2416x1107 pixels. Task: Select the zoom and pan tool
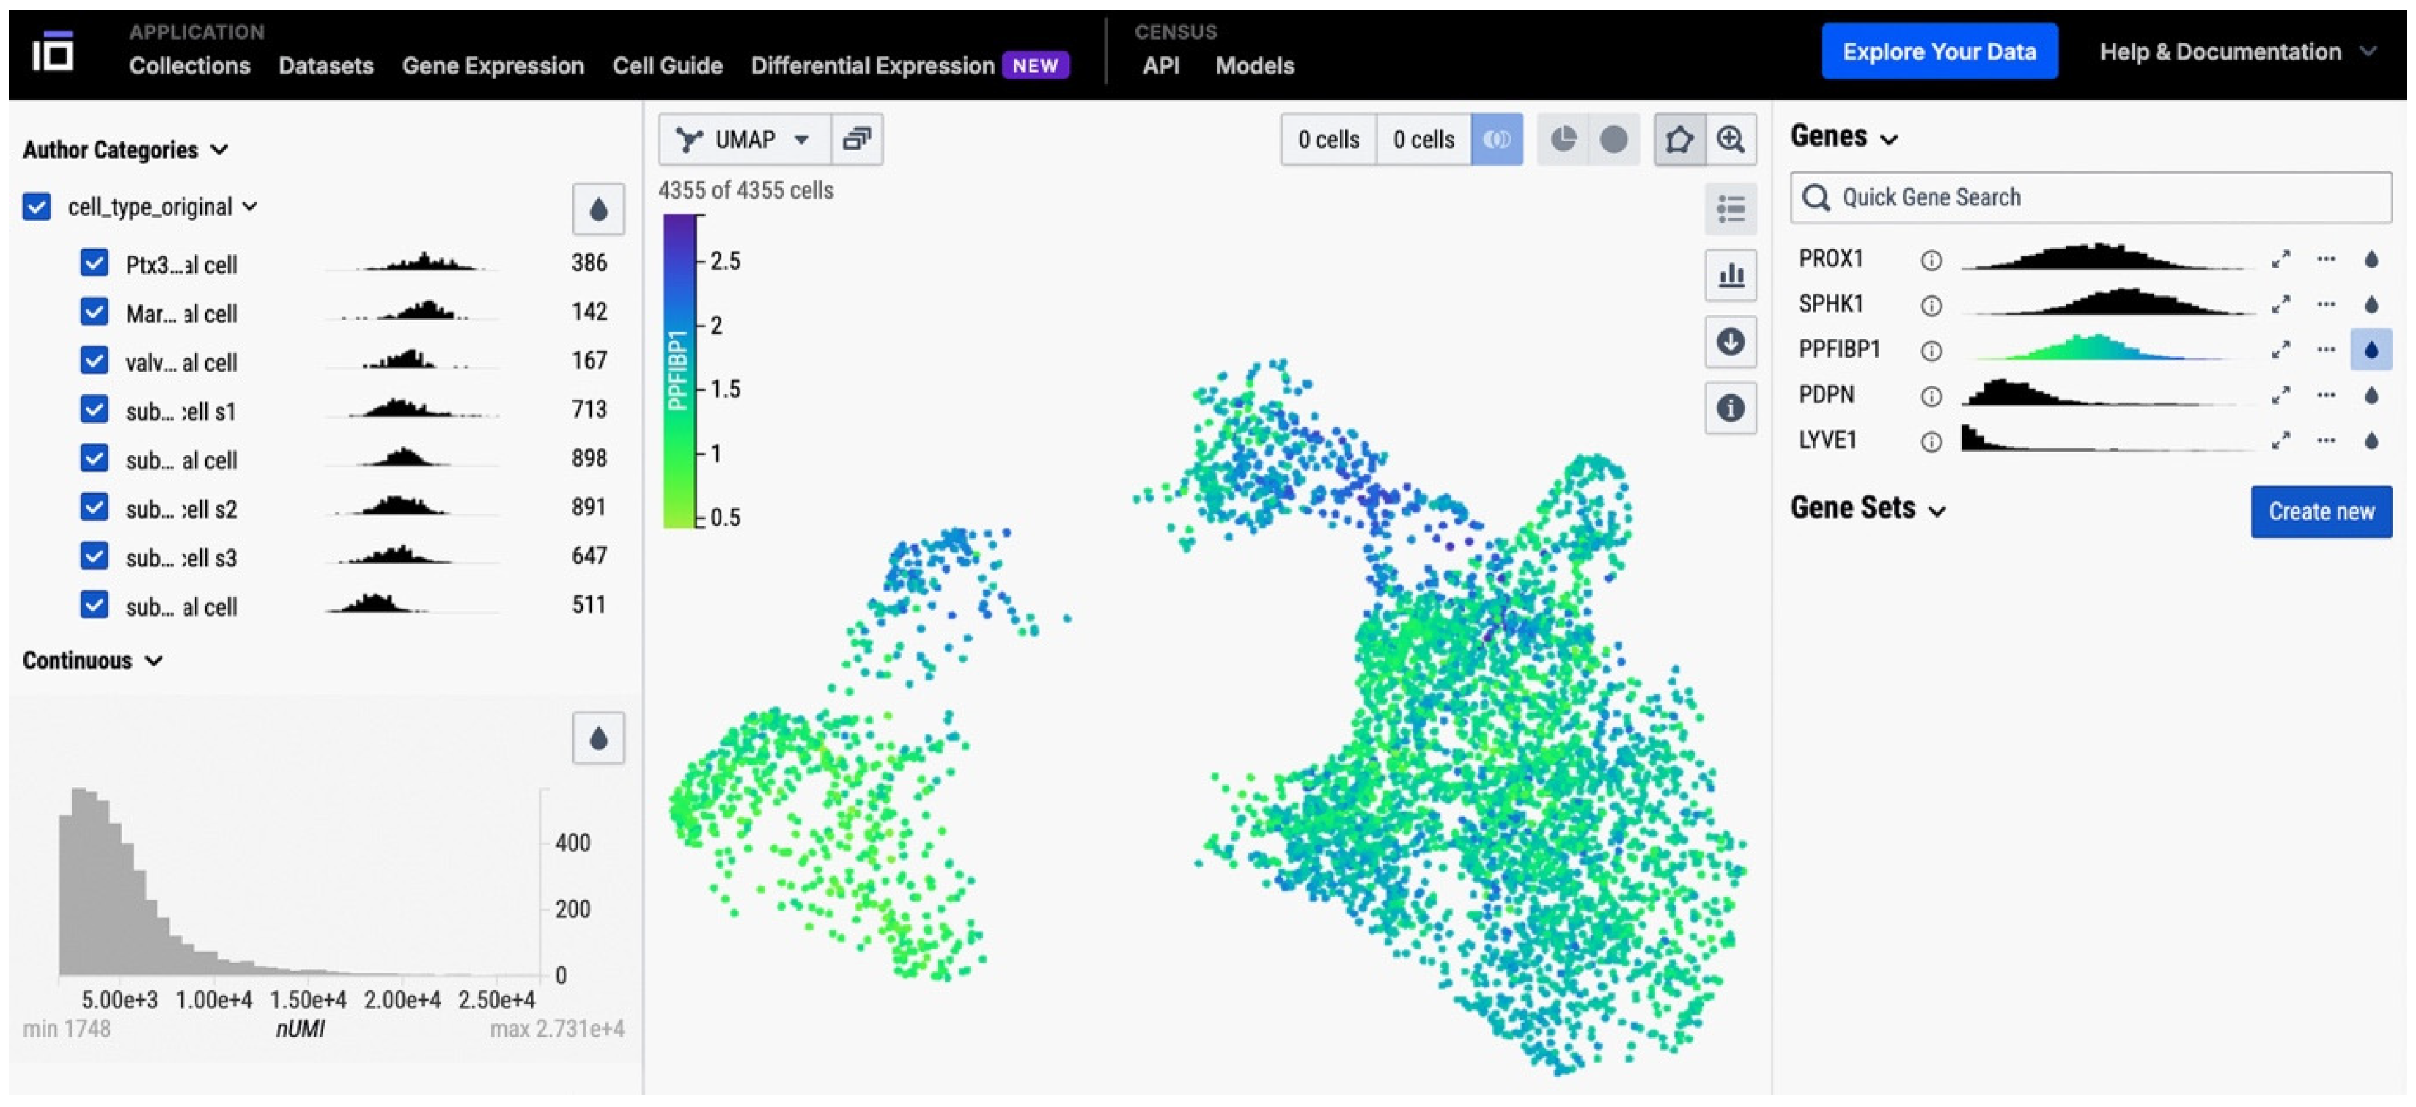1731,140
